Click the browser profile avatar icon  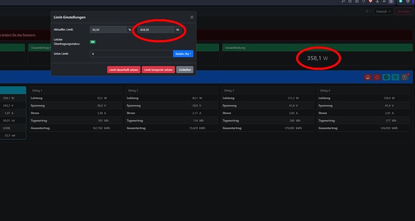[391, 1]
